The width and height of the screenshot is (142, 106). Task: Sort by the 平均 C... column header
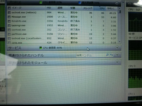[112, 9]
